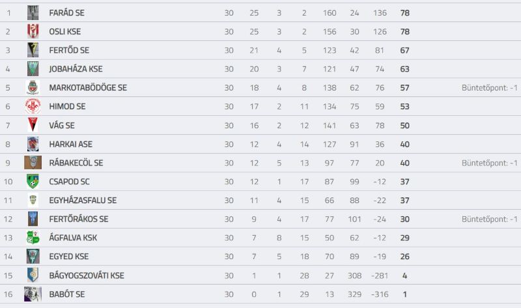The height and width of the screenshot is (308, 521).
Task: Click the Bágyogszováti KSE shield icon
Action: [x=33, y=275]
